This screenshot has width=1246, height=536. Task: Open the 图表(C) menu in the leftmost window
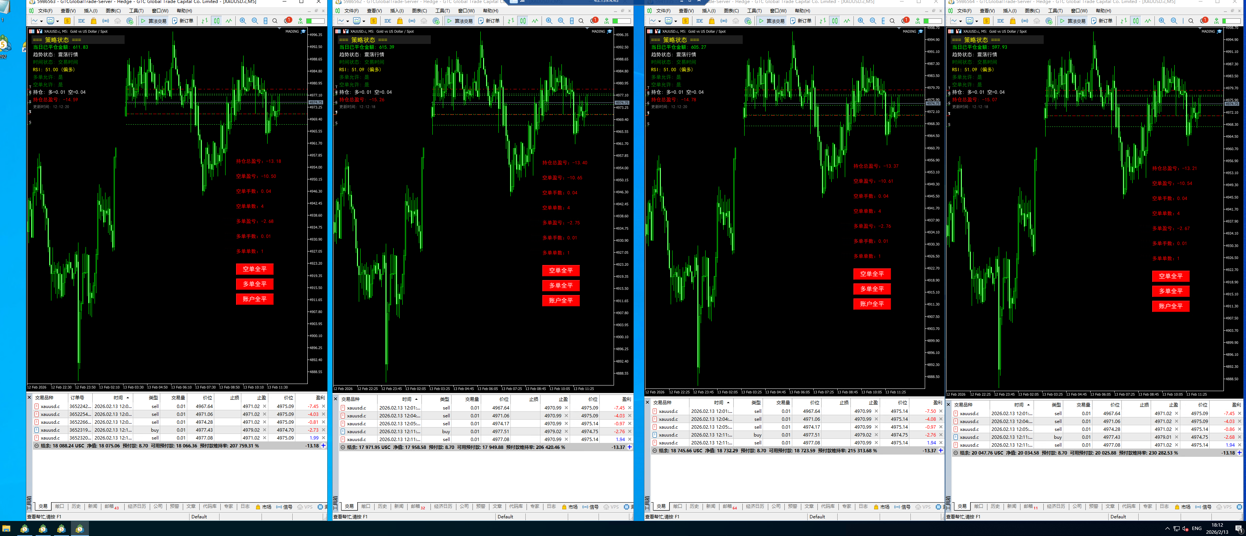click(x=113, y=11)
